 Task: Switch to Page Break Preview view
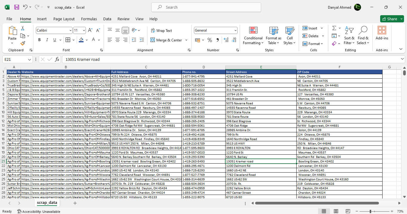pos(348,211)
